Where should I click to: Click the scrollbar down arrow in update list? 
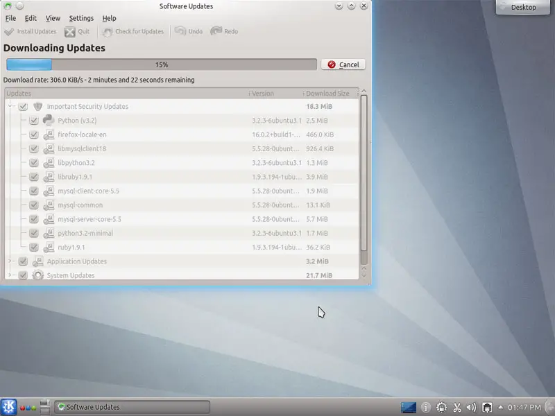pos(364,275)
